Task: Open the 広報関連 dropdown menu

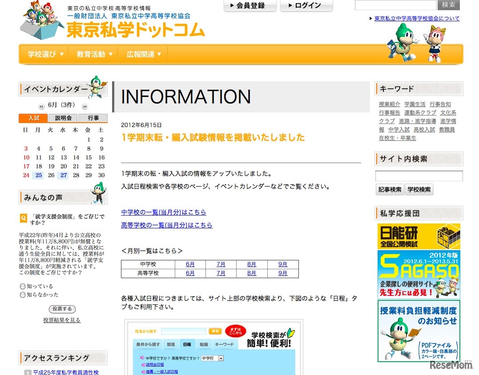Action: pyautogui.click(x=144, y=54)
